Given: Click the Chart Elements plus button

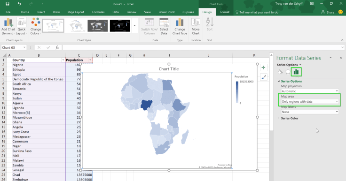Looking at the screenshot, I should point(263,68).
